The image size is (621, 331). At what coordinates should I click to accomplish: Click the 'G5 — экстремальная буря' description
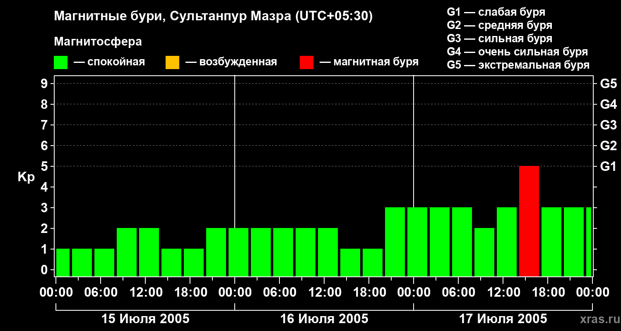pos(518,65)
